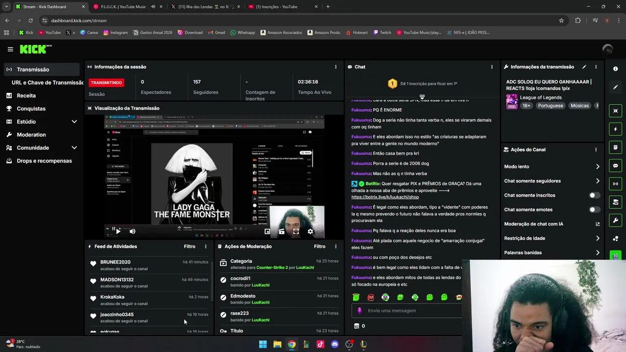Open Feed de Atividades three-dot menu

tap(205, 247)
